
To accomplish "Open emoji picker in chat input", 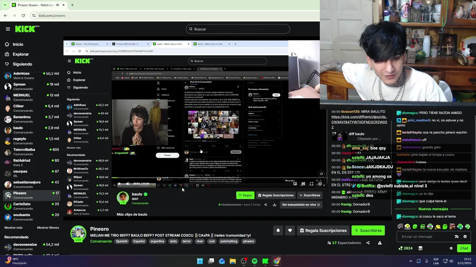I will click(x=465, y=237).
